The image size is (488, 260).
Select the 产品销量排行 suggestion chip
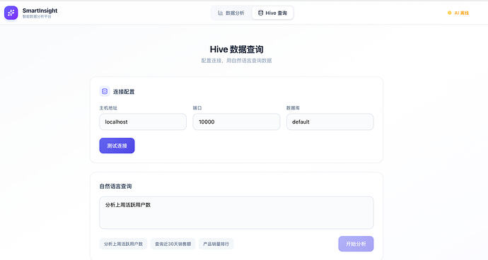(216, 244)
